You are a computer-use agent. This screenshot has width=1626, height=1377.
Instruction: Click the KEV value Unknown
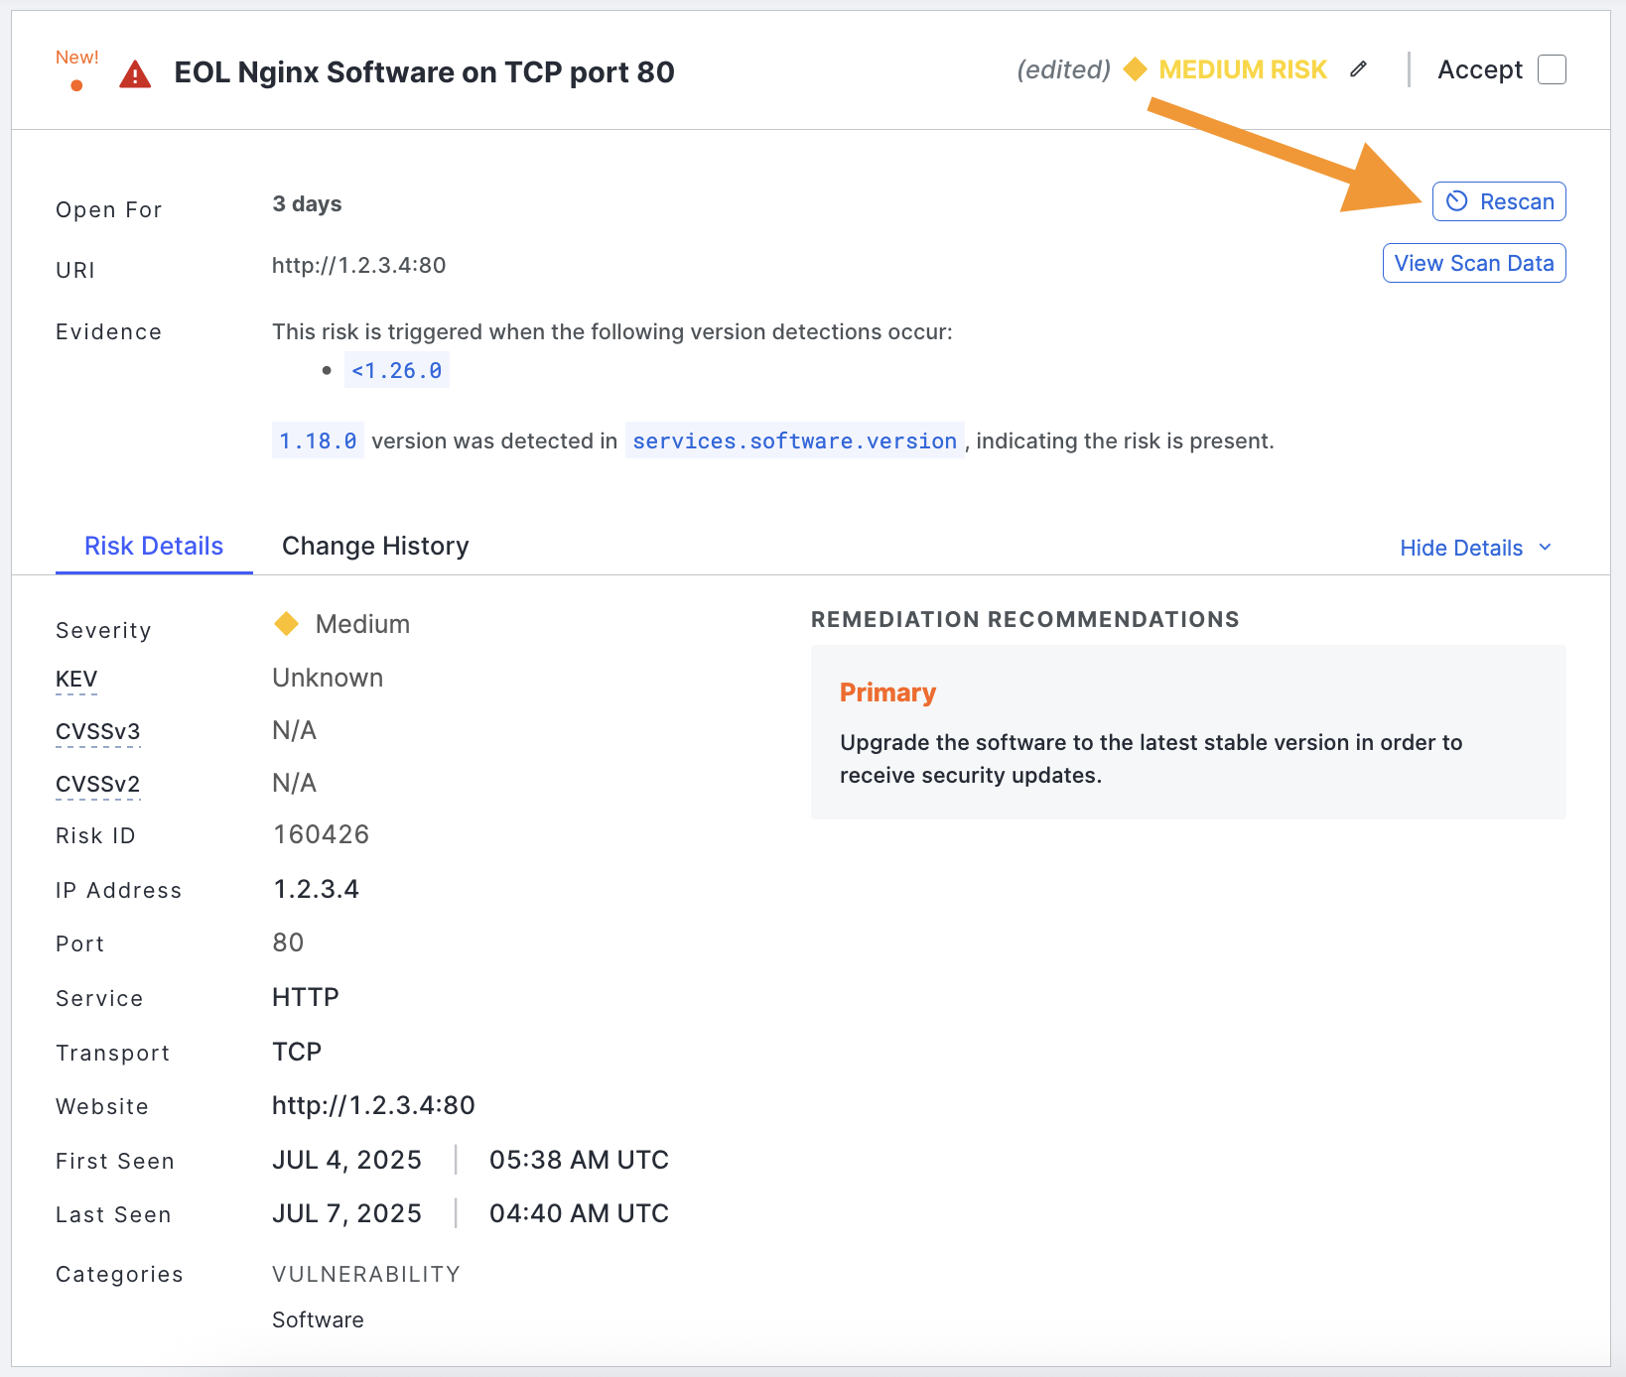[328, 678]
